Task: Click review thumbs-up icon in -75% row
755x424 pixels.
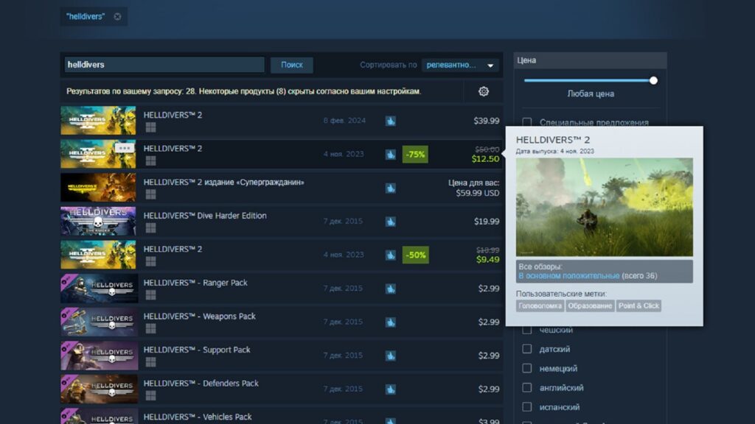Action: pyautogui.click(x=391, y=155)
